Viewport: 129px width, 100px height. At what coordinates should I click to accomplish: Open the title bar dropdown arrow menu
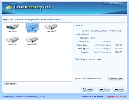tap(106, 3)
